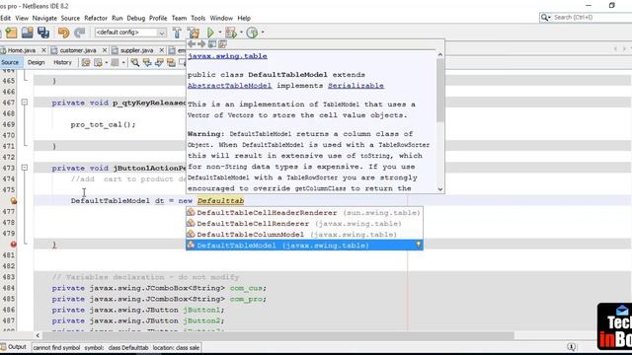Open Javadoc in external browser icon
The image size is (632, 355).
[x=211, y=43]
